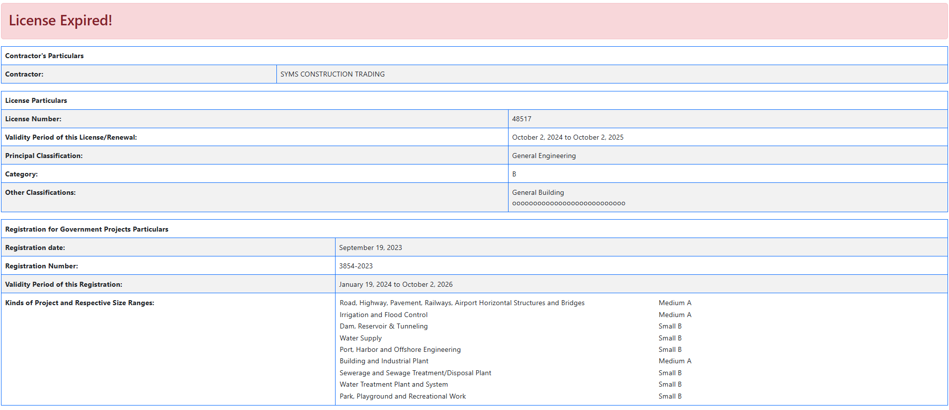Click registration date September 19, 2023
949x410 pixels.
click(x=370, y=247)
